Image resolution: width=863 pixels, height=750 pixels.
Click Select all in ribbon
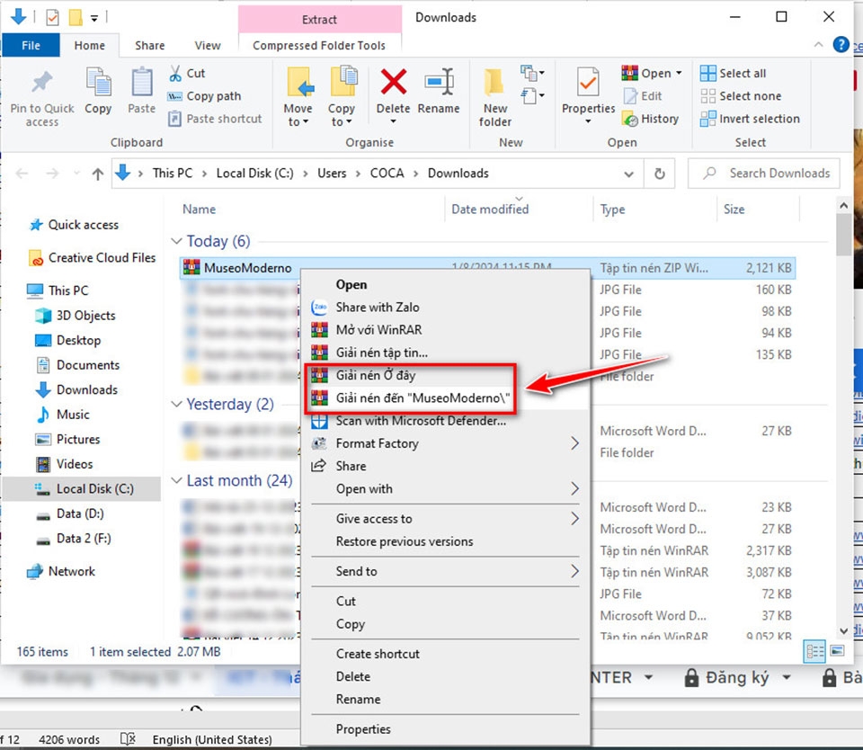click(733, 73)
